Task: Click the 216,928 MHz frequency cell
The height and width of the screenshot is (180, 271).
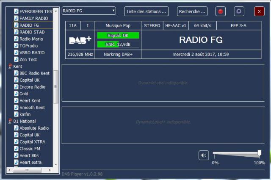Action: click(x=80, y=55)
